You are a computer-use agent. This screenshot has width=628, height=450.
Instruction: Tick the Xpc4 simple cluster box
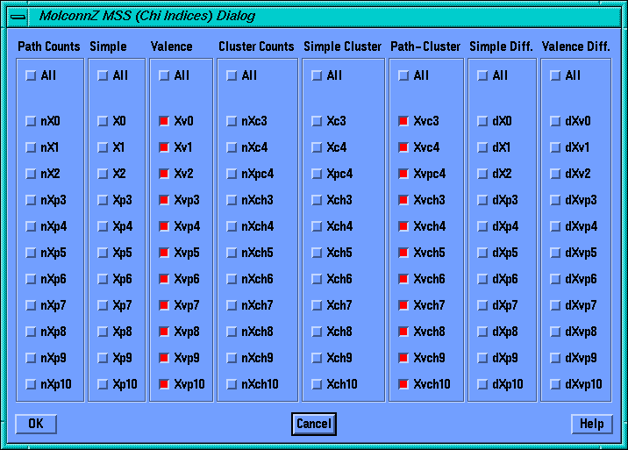click(x=318, y=174)
